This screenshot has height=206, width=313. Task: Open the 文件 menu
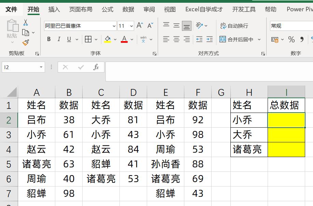coord(11,9)
